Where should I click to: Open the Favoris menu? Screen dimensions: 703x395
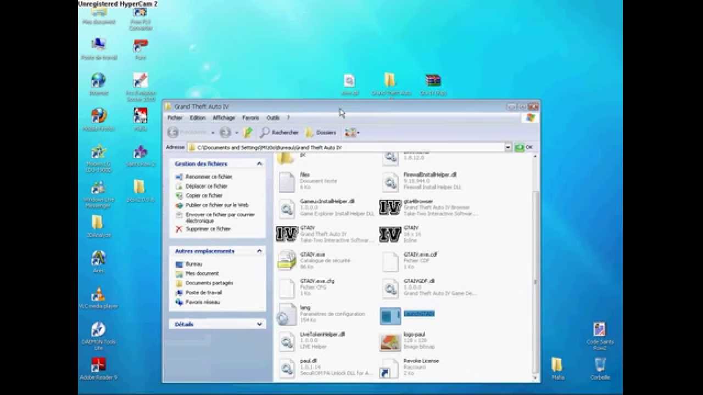pos(250,118)
